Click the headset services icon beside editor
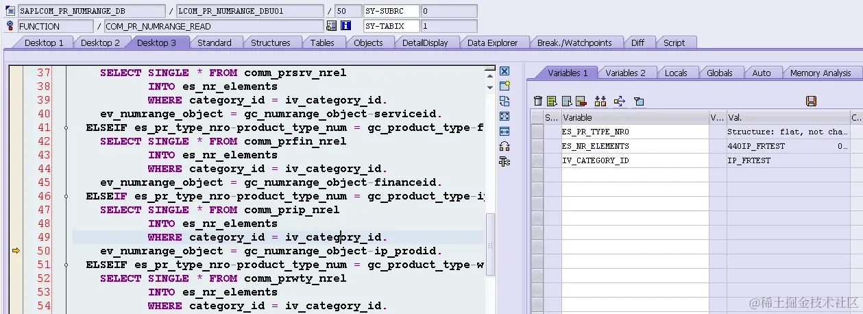 505,146
